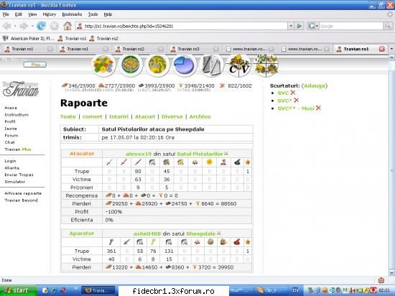This screenshot has width=395, height=296.
Task: Click the green Go arrow beside address bar
Action: pos(299,26)
